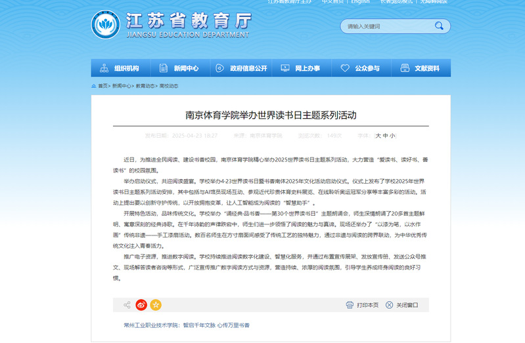Click the grey share icon
Image resolution: width=525 pixels, height=343 pixels.
pos(127,305)
